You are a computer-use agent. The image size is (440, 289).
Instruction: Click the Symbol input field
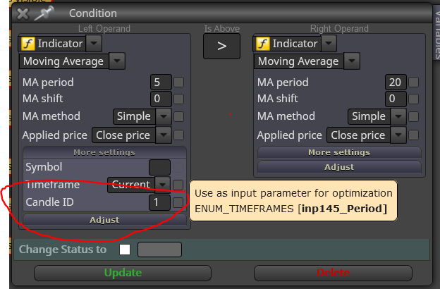tap(159, 168)
